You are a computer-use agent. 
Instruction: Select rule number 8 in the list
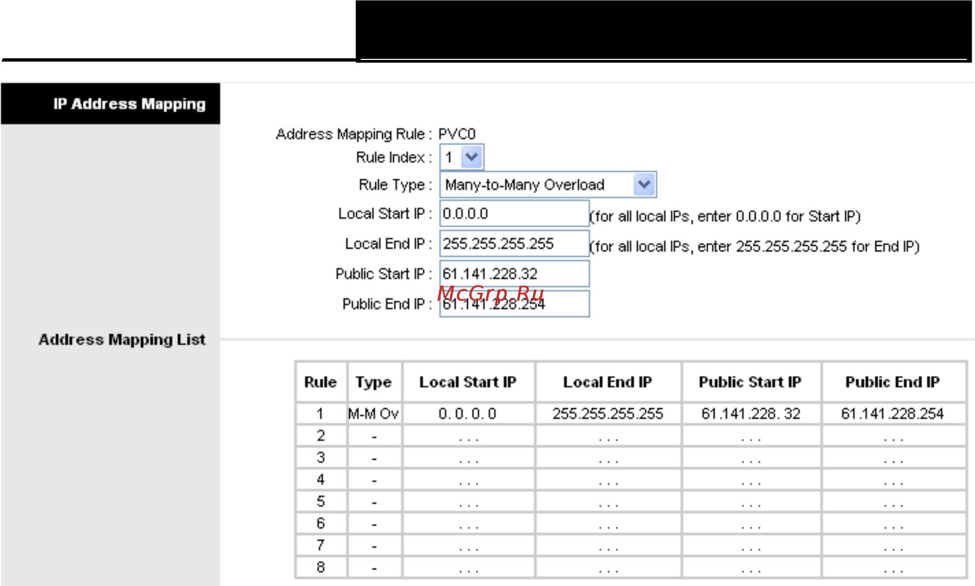[x=321, y=567]
